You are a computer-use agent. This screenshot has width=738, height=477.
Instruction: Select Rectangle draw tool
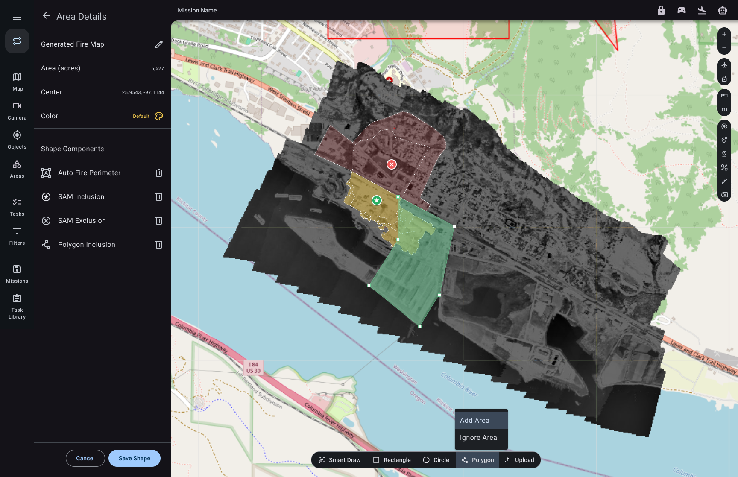tap(391, 460)
